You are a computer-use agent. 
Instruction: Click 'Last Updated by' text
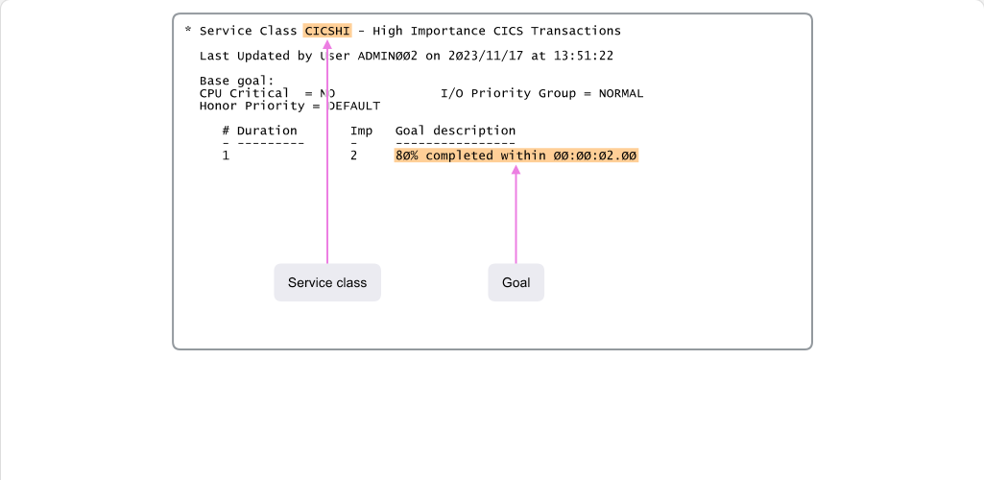[256, 56]
